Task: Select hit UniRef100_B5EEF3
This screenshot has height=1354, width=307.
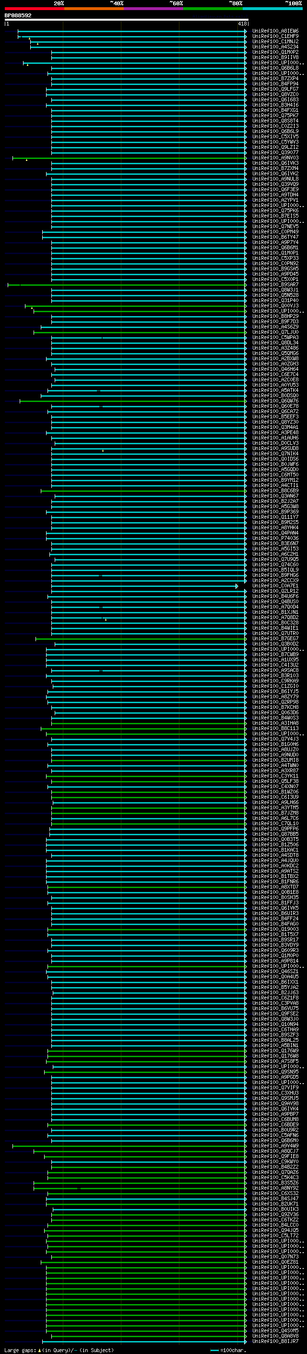Action: coord(275,416)
